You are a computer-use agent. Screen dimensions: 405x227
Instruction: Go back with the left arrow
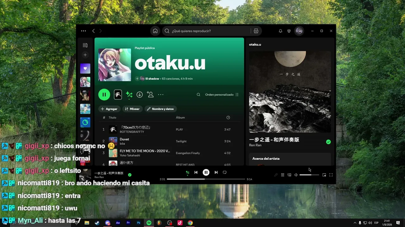point(93,31)
